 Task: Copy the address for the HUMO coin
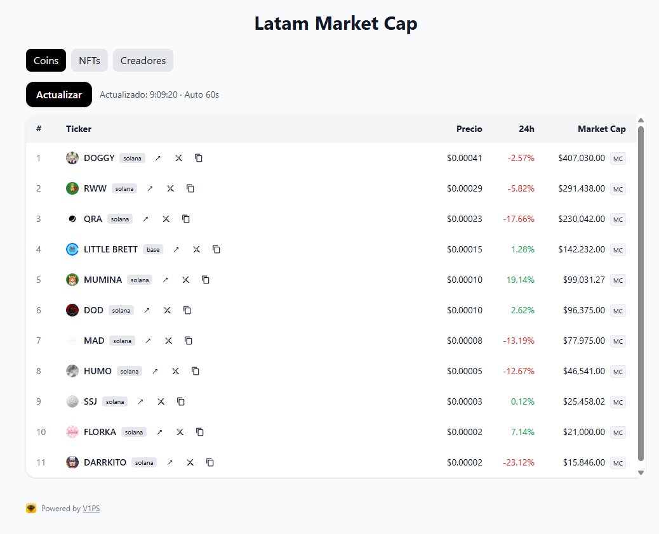[x=196, y=371]
